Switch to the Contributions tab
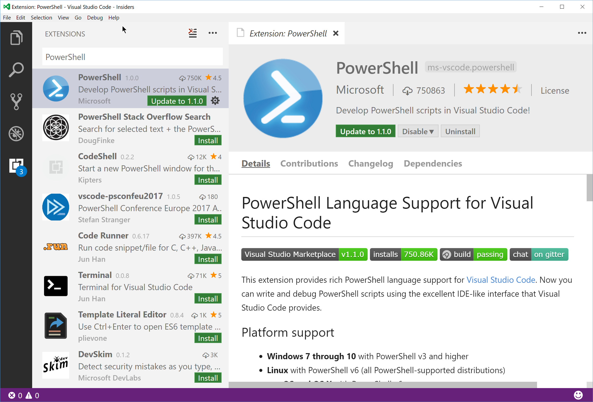This screenshot has width=593, height=402. [x=309, y=164]
